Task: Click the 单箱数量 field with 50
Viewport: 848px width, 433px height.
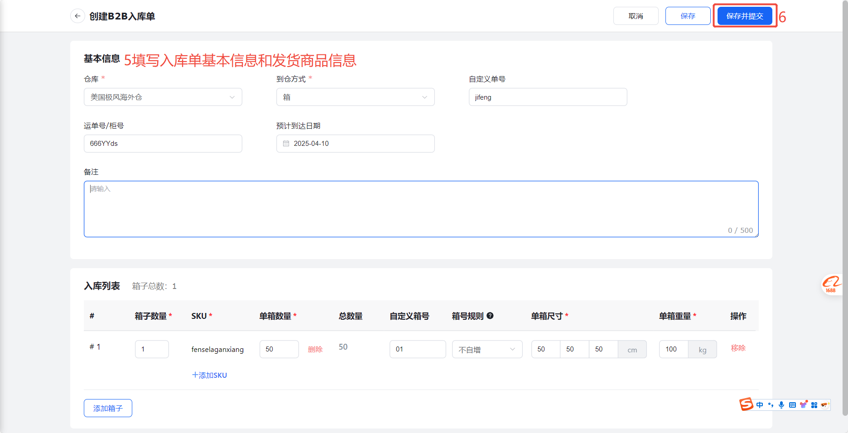Action: [x=279, y=349]
